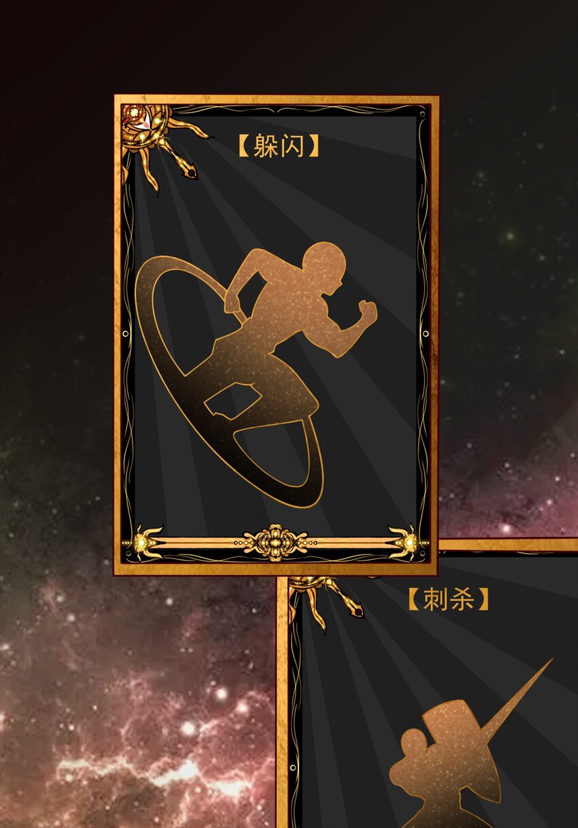
Task: Click the left edge rivet on 刺杀 card
Action: click(293, 767)
